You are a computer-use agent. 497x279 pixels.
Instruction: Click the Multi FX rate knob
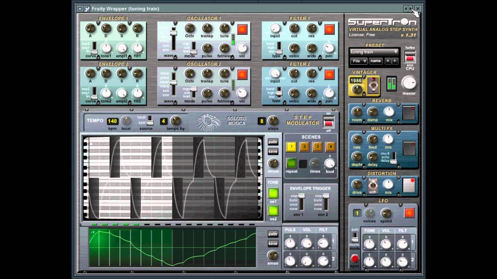tap(357, 139)
